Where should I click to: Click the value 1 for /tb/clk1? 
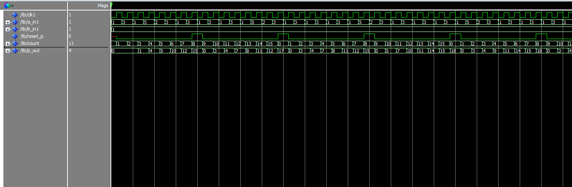(x=70, y=15)
